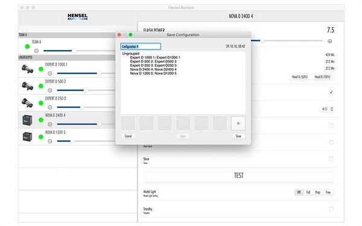Select the Nova D 1200 5 generator image

pyautogui.click(x=27, y=137)
